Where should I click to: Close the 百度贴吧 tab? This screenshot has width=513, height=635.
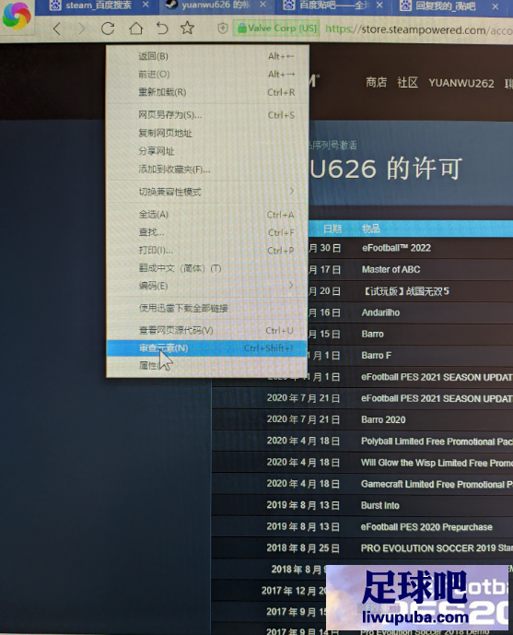pyautogui.click(x=379, y=6)
